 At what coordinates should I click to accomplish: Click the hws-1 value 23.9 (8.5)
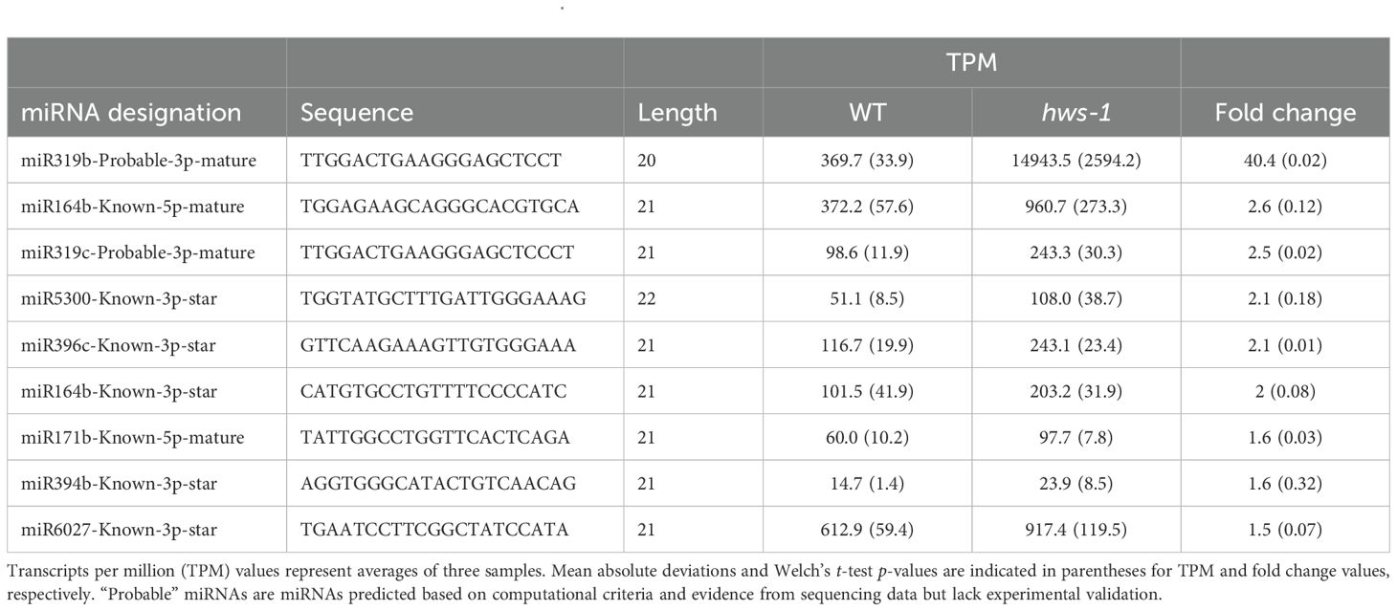pyautogui.click(x=1075, y=484)
